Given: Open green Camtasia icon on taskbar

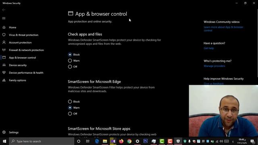Looking at the screenshot, I should point(162,141).
